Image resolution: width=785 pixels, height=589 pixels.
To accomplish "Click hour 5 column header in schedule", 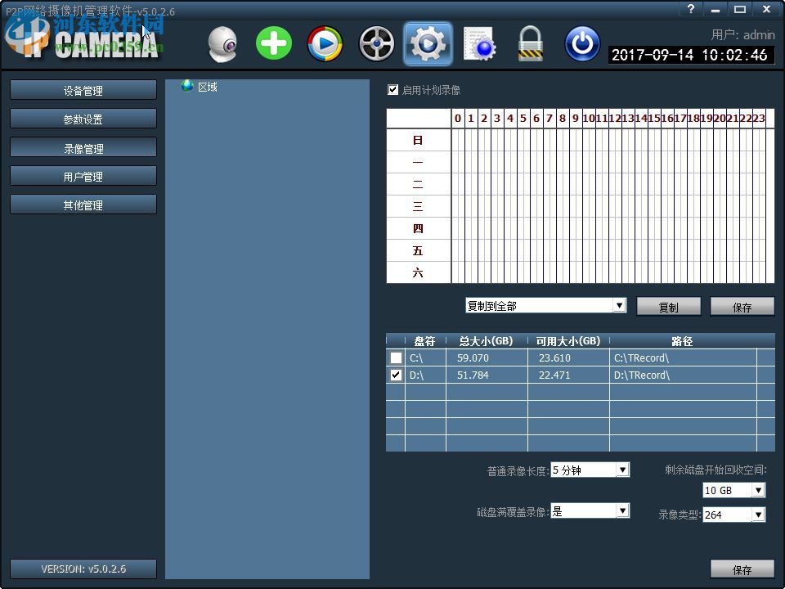I will click(x=523, y=118).
